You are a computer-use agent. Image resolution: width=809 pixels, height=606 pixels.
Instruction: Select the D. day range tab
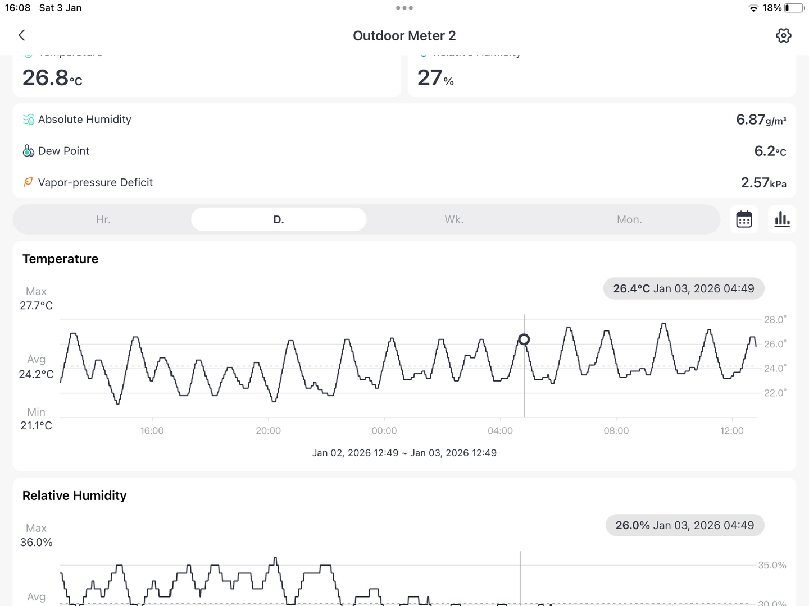(x=279, y=219)
